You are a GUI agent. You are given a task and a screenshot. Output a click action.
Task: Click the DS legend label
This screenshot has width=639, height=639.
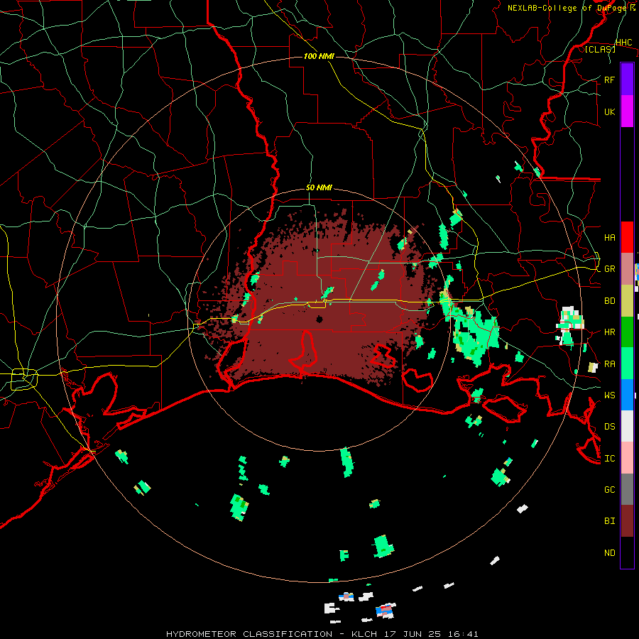pos(610,426)
